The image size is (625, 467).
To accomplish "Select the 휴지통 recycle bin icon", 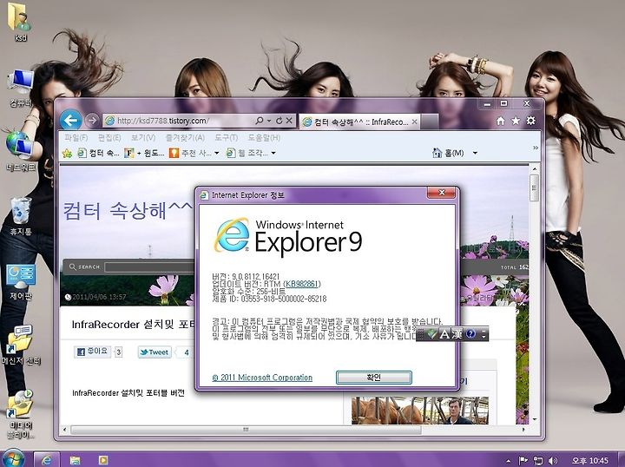I will pos(21,215).
